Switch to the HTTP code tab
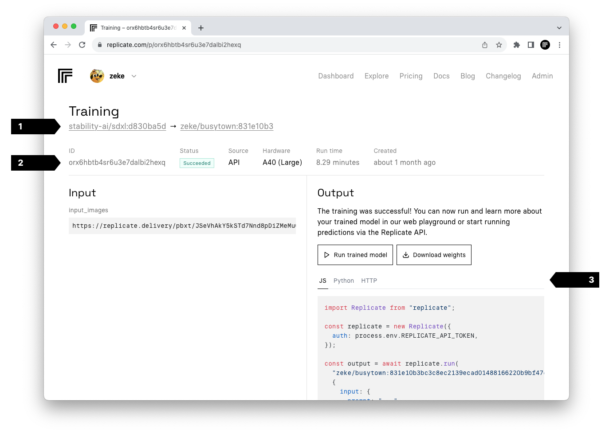This screenshot has width=613, height=433. (x=369, y=281)
